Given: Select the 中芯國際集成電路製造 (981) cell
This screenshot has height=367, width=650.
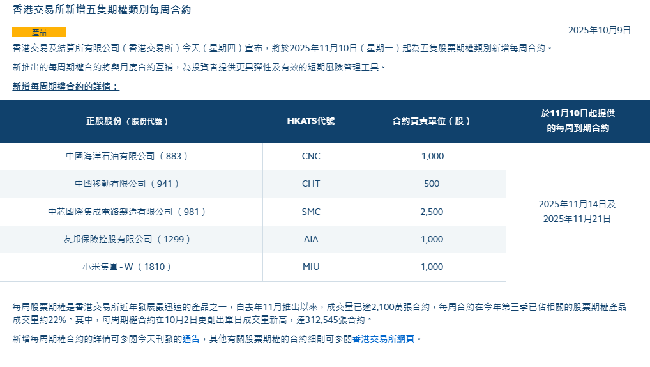Looking at the screenshot, I should tap(128, 212).
